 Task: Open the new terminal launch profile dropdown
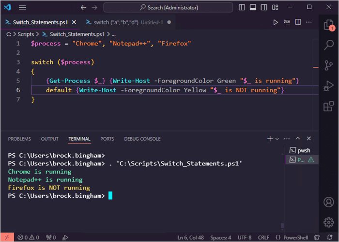click(277, 139)
